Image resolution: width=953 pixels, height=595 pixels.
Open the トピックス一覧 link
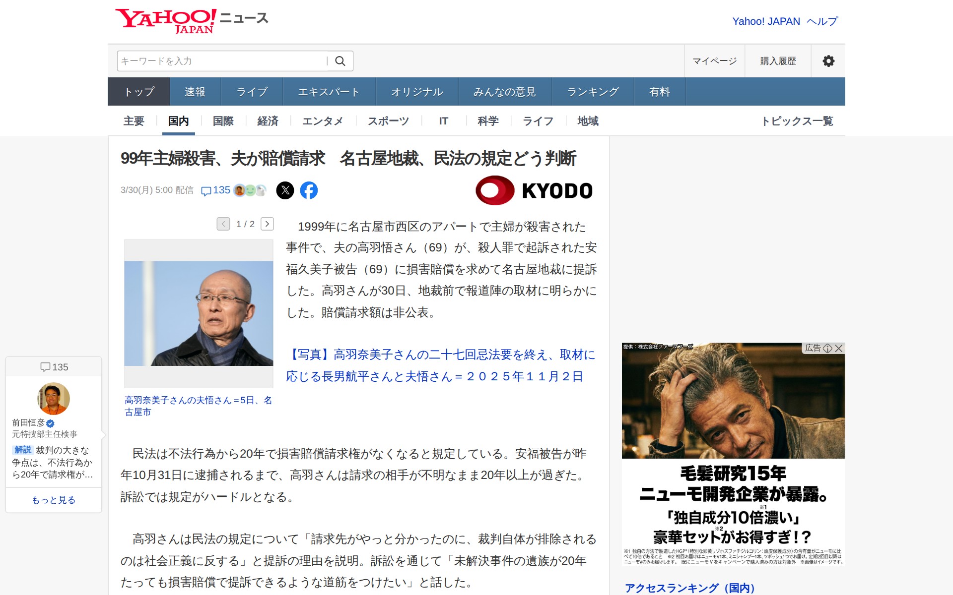(797, 121)
